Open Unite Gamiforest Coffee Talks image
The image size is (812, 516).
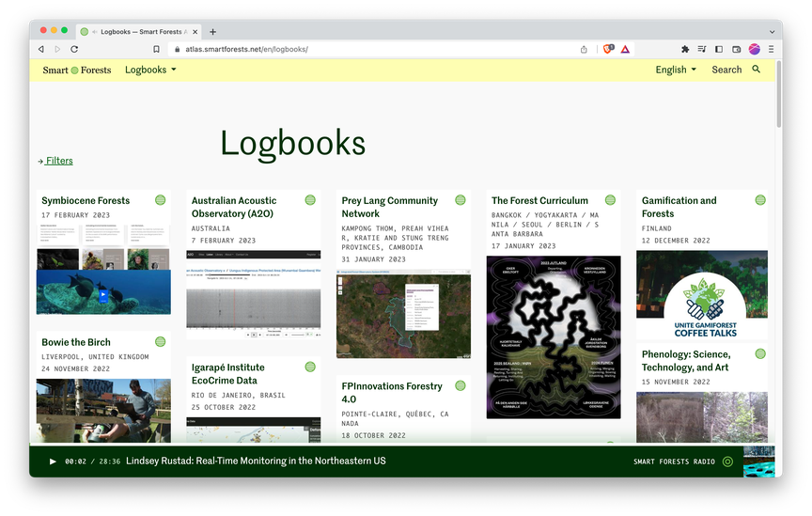(702, 295)
